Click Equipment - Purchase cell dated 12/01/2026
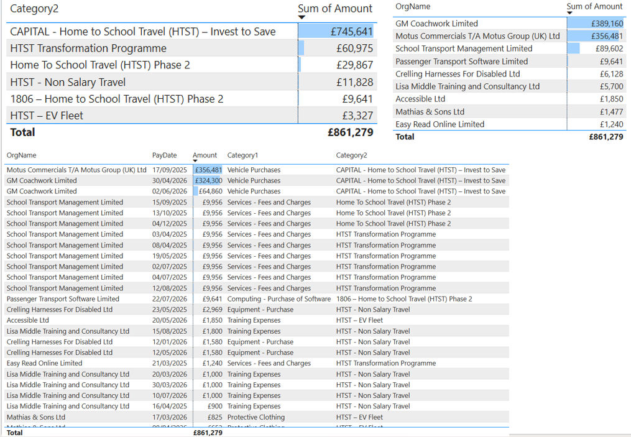 tap(260, 342)
